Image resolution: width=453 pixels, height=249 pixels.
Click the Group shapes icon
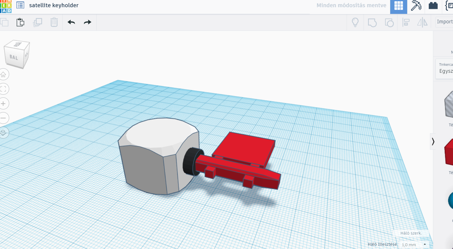(372, 22)
